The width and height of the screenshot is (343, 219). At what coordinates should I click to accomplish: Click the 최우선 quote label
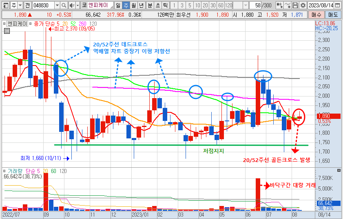183,15
